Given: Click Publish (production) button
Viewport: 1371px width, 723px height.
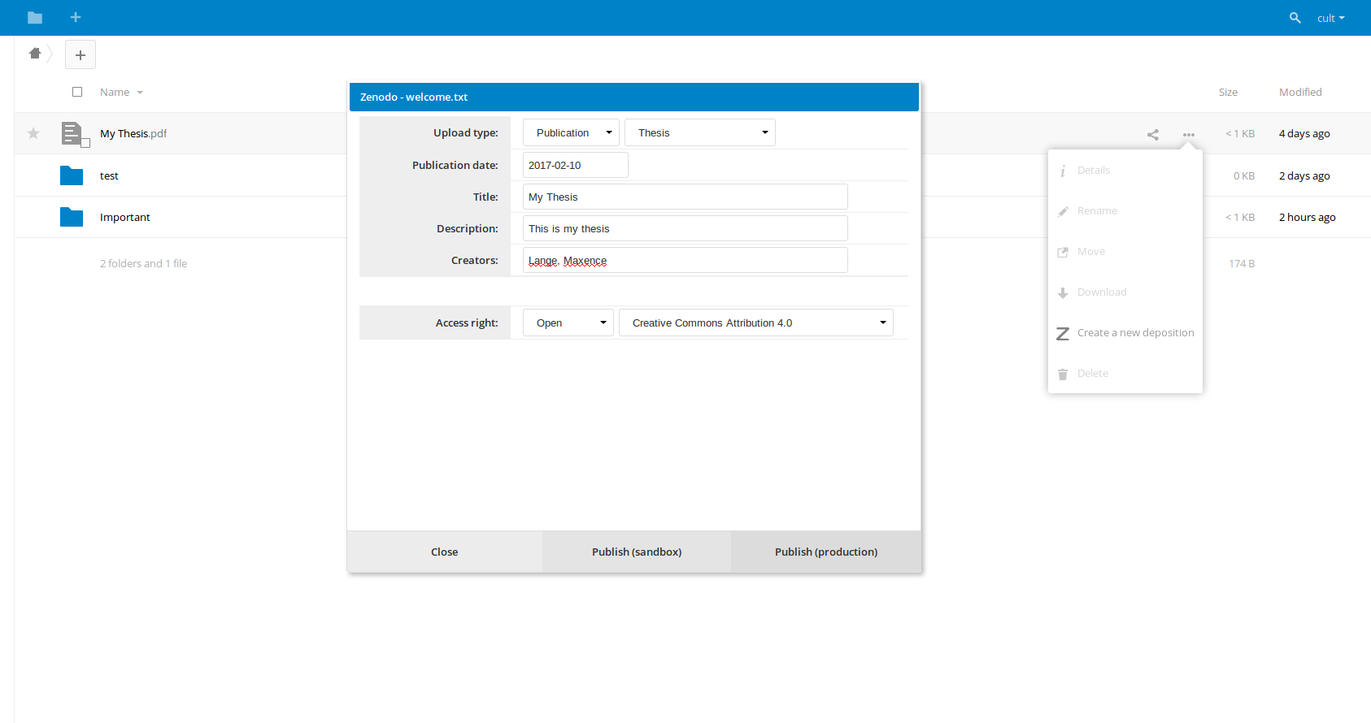Looking at the screenshot, I should [x=826, y=552].
